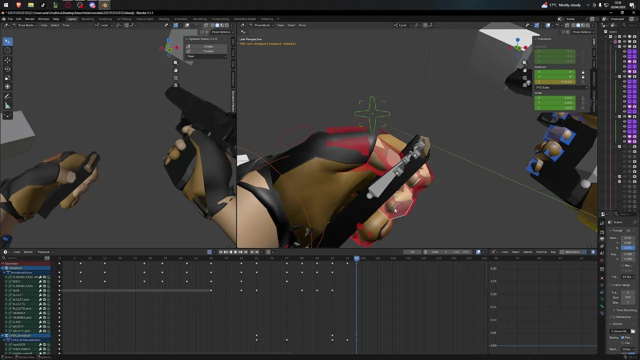Choose the Move tool in left toolbar
Image resolution: width=640 pixels, height=360 pixels.
coord(7,60)
